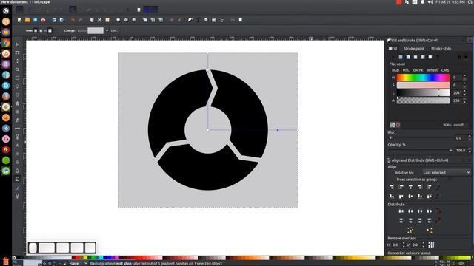The image size is (474, 266).
Task: Click the Edit gradient button
Action: coord(115,30)
